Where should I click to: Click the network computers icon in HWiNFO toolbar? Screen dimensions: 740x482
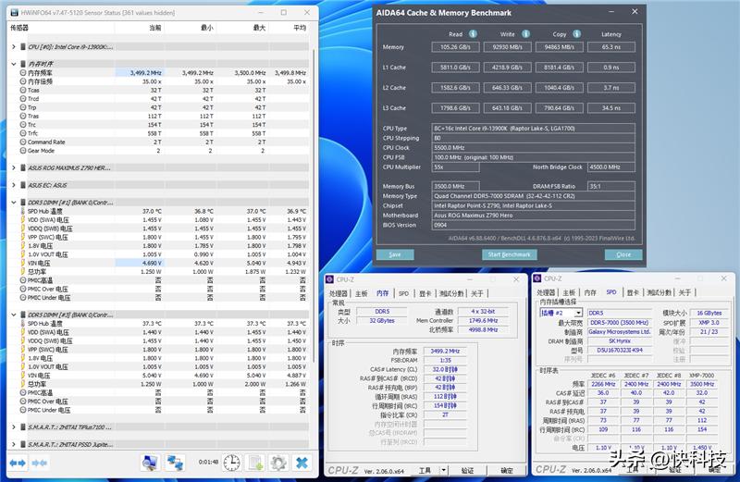[174, 463]
